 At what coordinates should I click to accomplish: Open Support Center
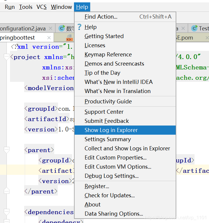click(x=125, y=112)
